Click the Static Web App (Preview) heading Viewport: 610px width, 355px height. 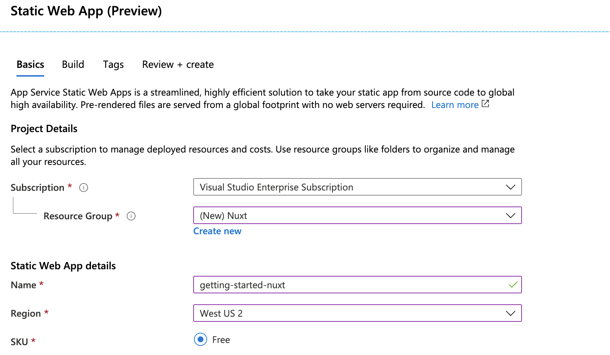(86, 11)
